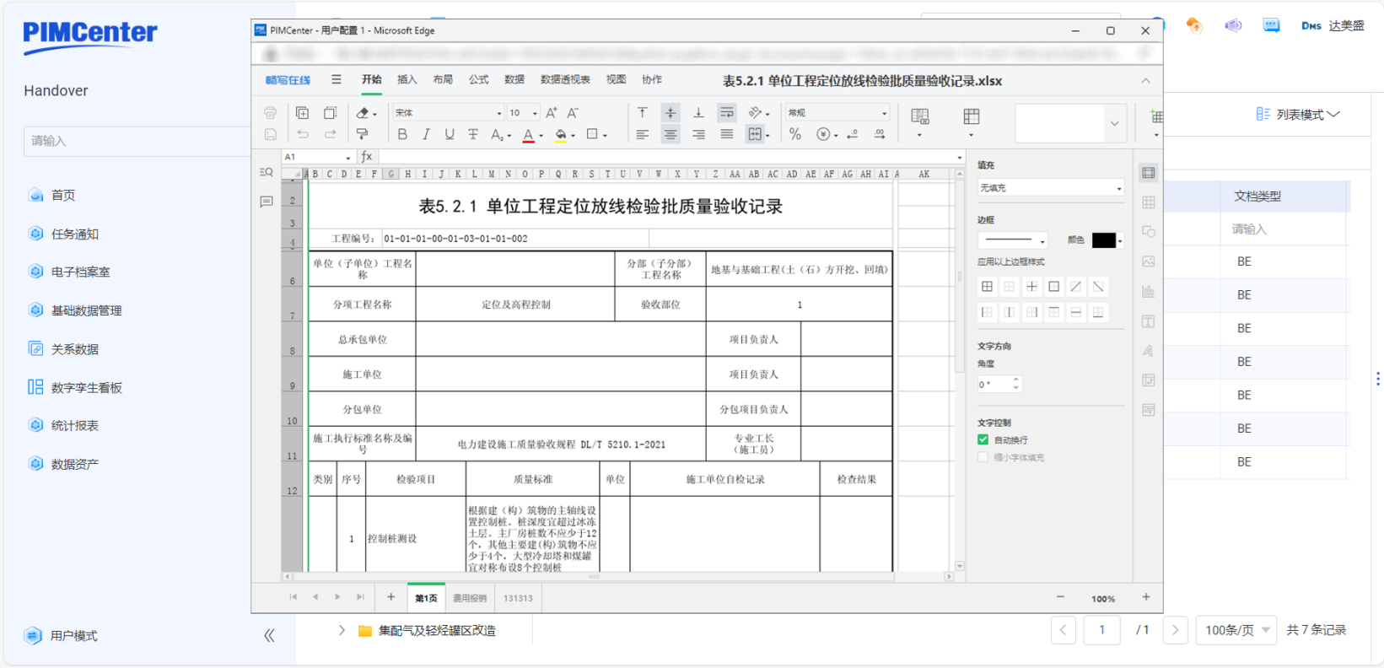Switch to 用户模式
The height and width of the screenshot is (668, 1384).
click(x=61, y=636)
